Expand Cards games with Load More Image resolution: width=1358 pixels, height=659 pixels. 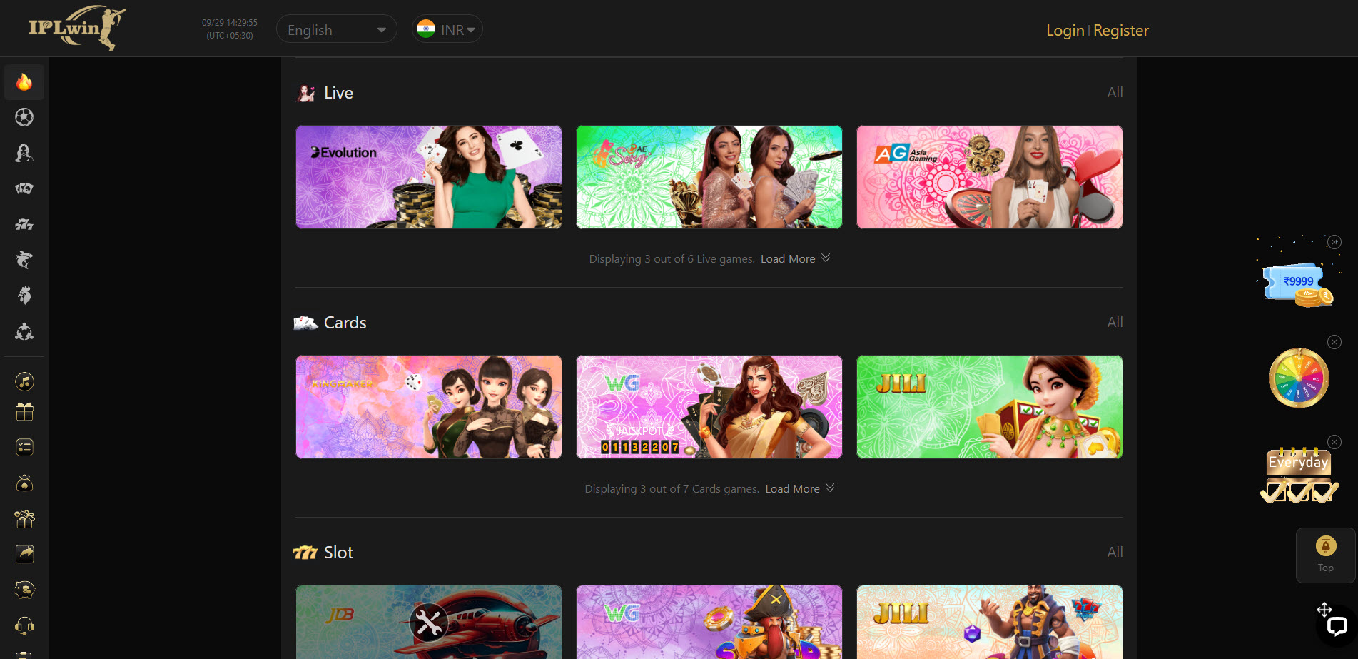[x=800, y=488]
